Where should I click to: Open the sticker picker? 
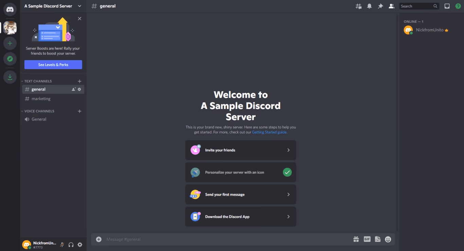tap(377, 239)
